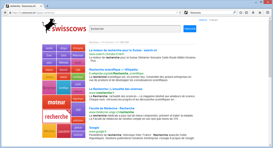This screenshot has height=148, width=273.
Task: Switch language to Français
Action: (213, 20)
